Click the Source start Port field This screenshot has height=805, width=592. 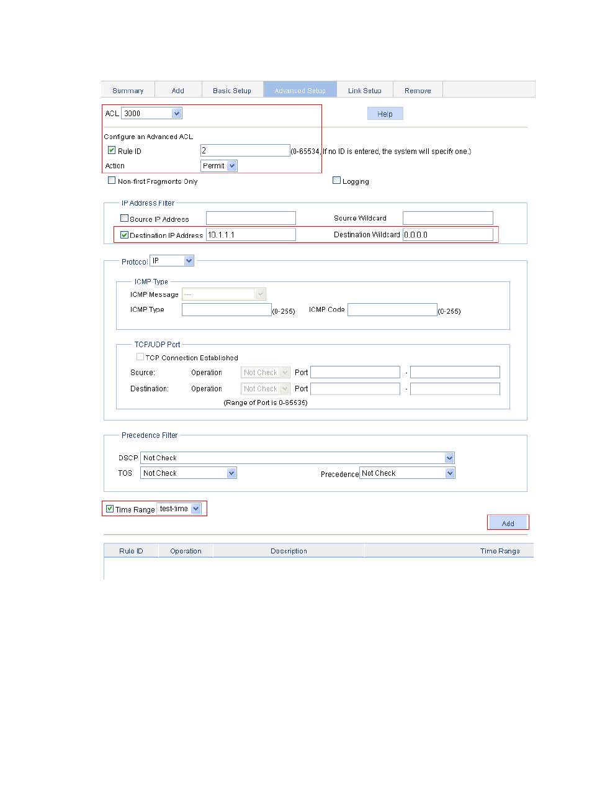click(x=355, y=372)
